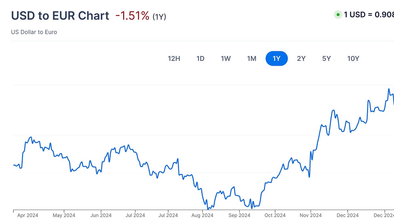Switch to the 2Y chart view

[x=301, y=58]
